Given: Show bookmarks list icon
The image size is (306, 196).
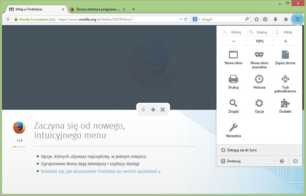Looking at the screenshot, I should [265, 19].
